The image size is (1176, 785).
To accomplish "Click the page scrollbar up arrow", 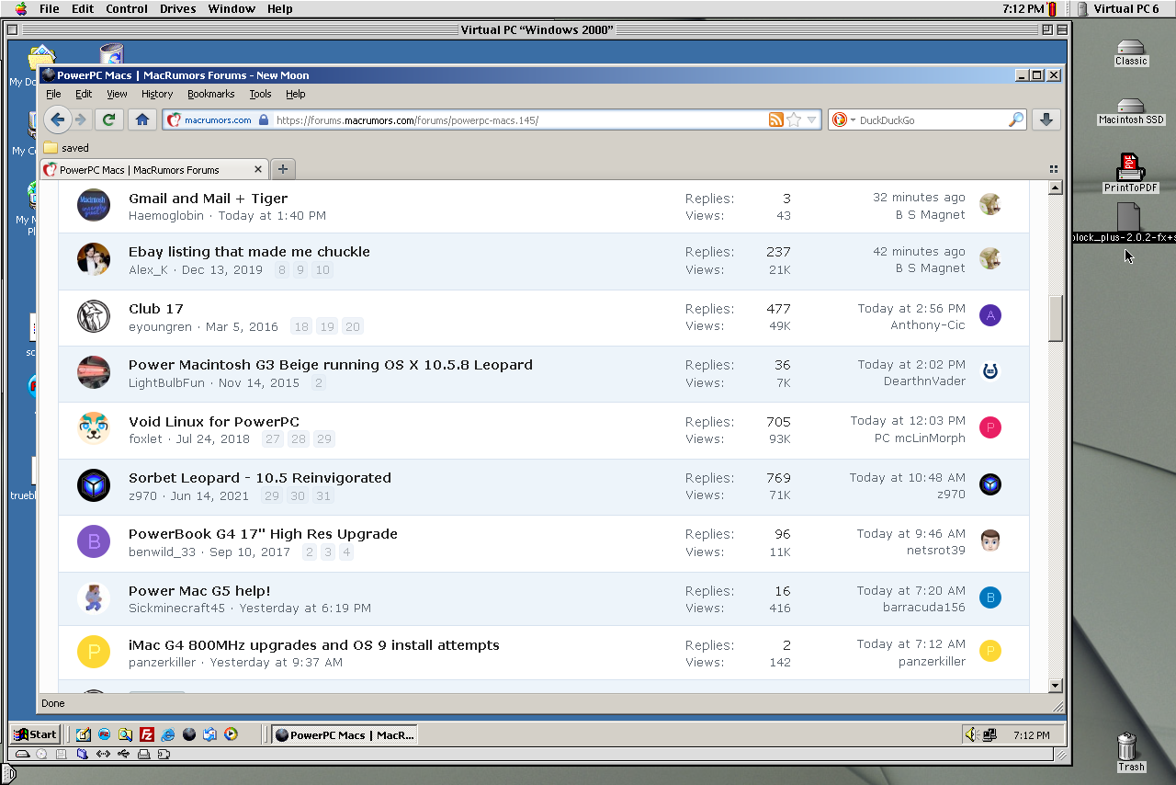I will [1055, 188].
